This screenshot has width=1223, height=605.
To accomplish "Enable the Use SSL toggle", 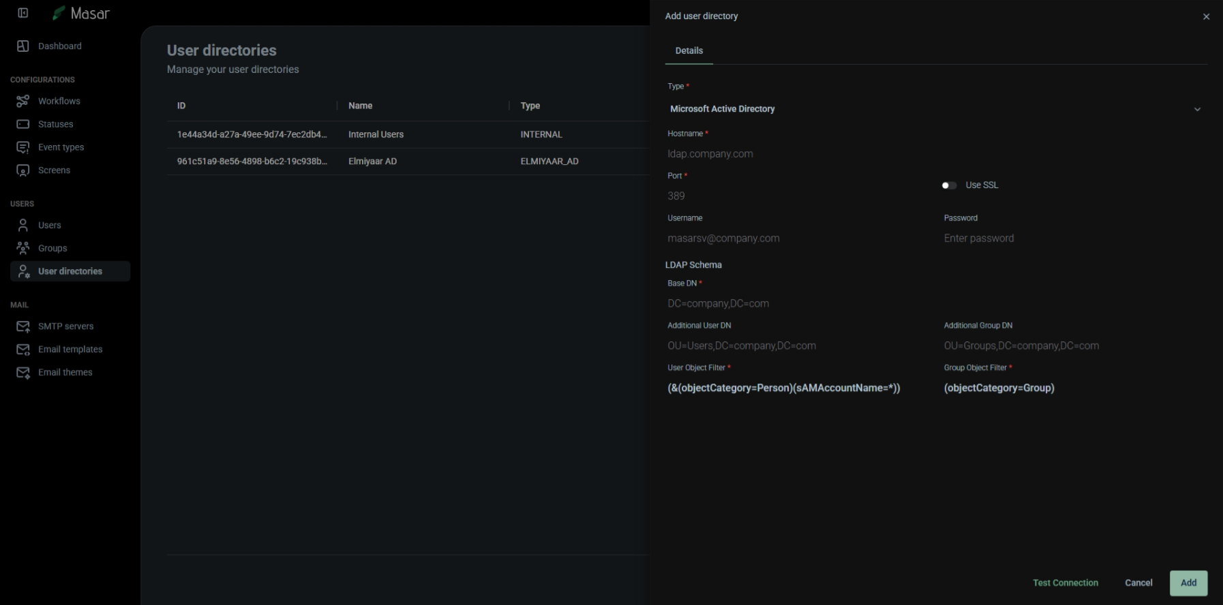I will 949,185.
